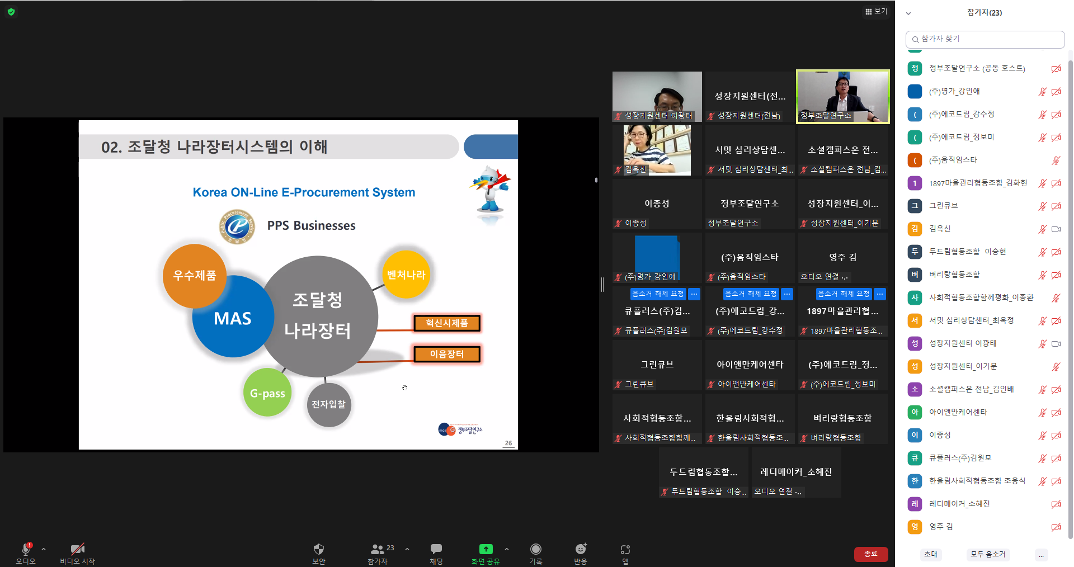Open more options for 큐플러스(주)김원모 tile
The image size is (1074, 567).
point(694,294)
